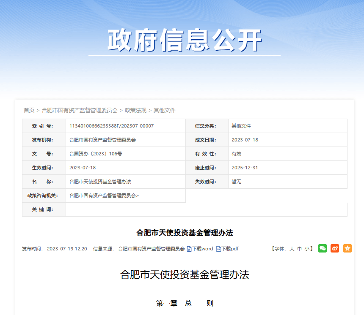The height and width of the screenshot is (315, 364).
Task: Share article via WeChat icon
Action: [323, 248]
